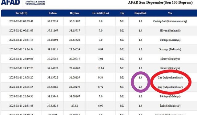Click 'Pütürge (Malatya)' in the 23:31:13 row
Viewport: 197px width, 115px height.
coord(170,40)
